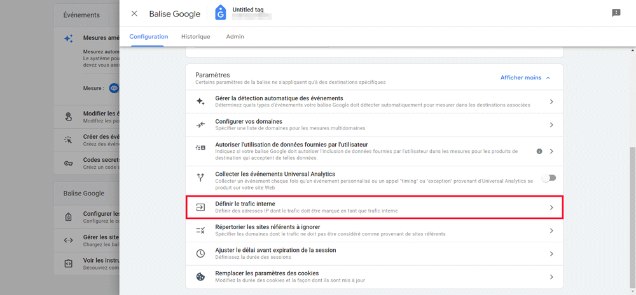Select Répertorier les sites référents à ignorer
Screen dimensions: 636x295
pos(268,227)
